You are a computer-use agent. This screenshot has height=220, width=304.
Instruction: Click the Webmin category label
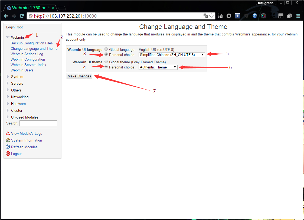17,37
